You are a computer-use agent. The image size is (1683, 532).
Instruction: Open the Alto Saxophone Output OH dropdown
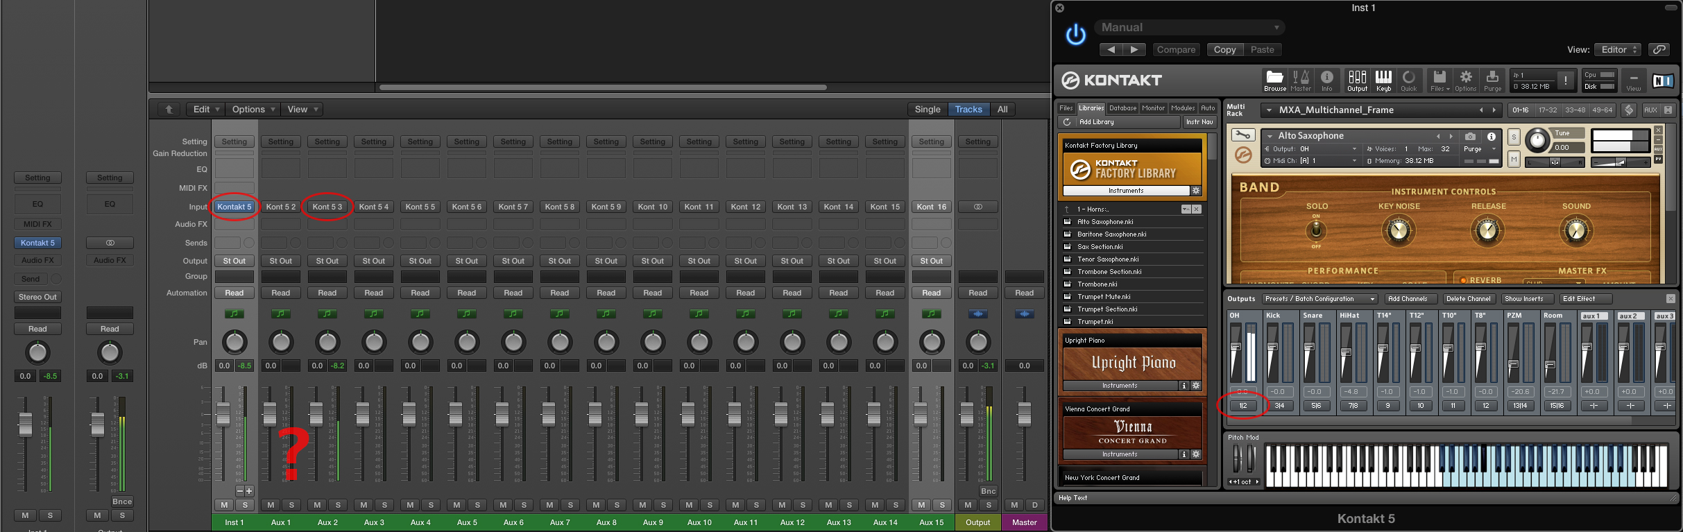tap(1311, 149)
